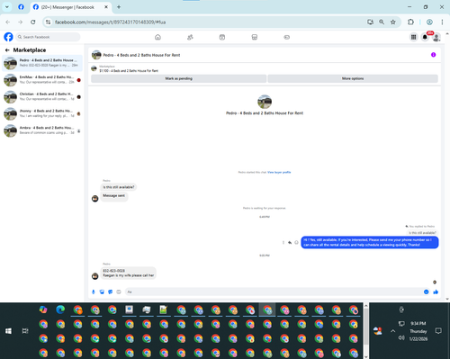Image resolution: width=450 pixels, height=359 pixels.
Task: Click the More options button
Action: point(353,78)
